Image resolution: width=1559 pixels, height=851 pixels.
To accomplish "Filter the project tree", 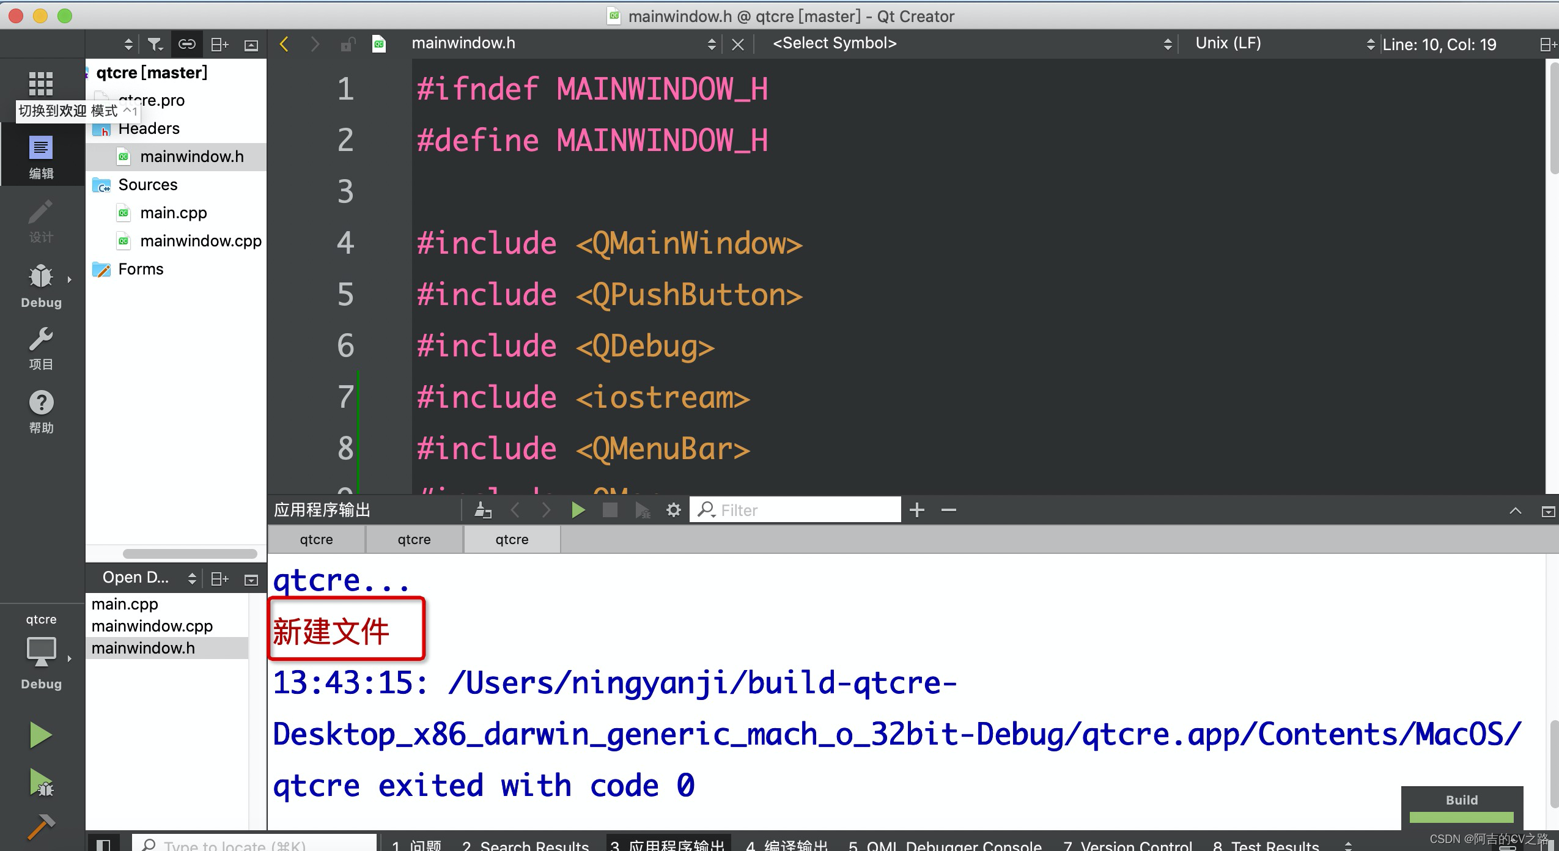I will tap(155, 44).
